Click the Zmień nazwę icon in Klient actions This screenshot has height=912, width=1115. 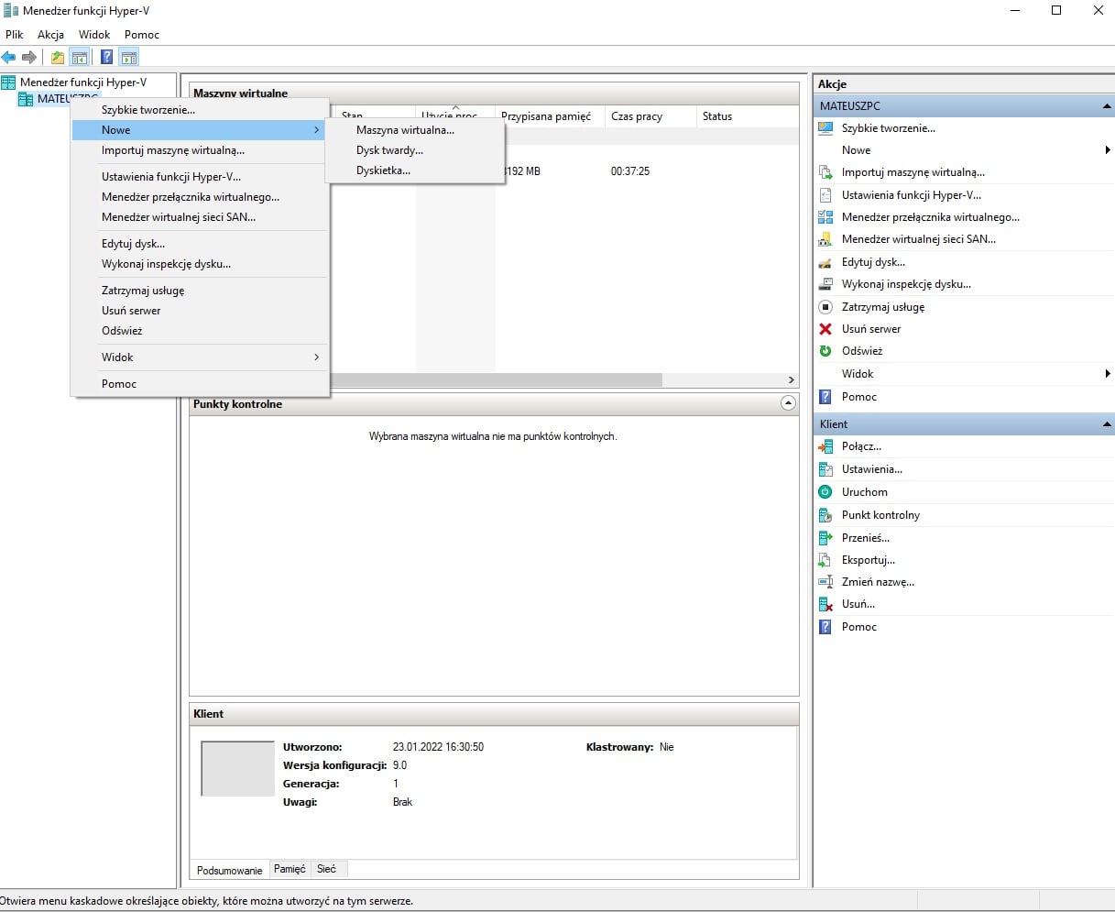pyautogui.click(x=825, y=582)
